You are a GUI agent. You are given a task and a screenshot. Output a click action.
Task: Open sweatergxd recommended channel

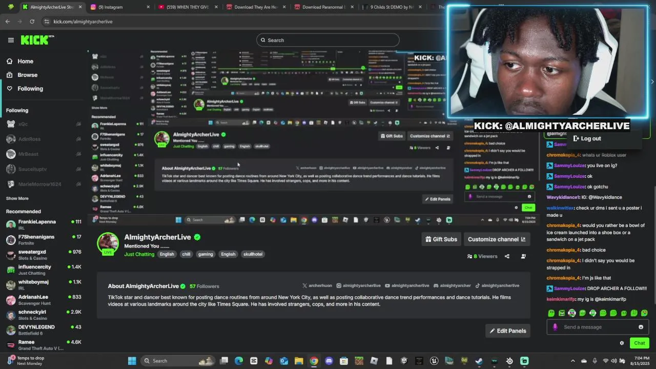click(x=44, y=254)
